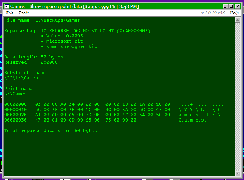Click the Total reparse data size line
Viewport: 244px width, 180px height.
(x=51, y=131)
